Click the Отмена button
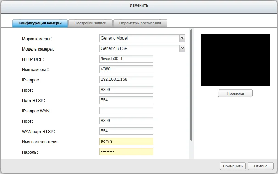 (260, 166)
